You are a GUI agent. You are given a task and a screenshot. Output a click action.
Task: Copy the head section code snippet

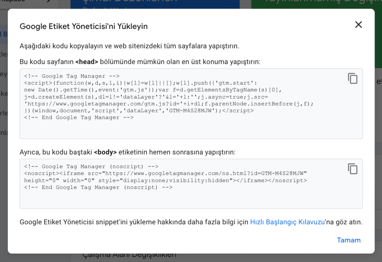tap(353, 79)
